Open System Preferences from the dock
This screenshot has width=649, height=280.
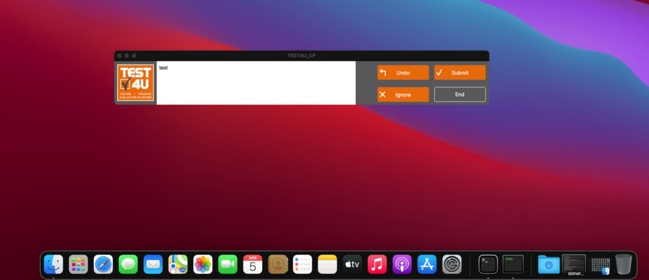[x=452, y=264]
